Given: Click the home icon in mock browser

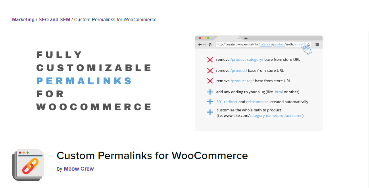Looking at the screenshot, I should 210,45.
